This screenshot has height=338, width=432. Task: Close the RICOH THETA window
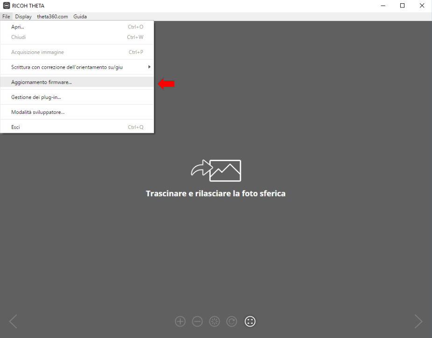tap(422, 6)
